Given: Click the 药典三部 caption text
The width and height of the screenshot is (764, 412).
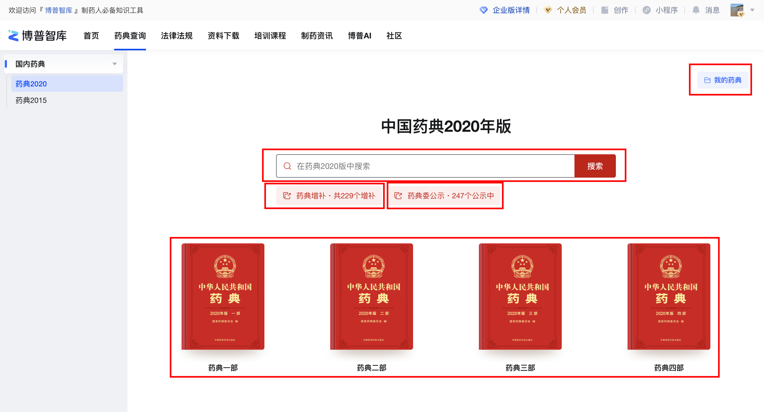Looking at the screenshot, I should pyautogui.click(x=520, y=367).
